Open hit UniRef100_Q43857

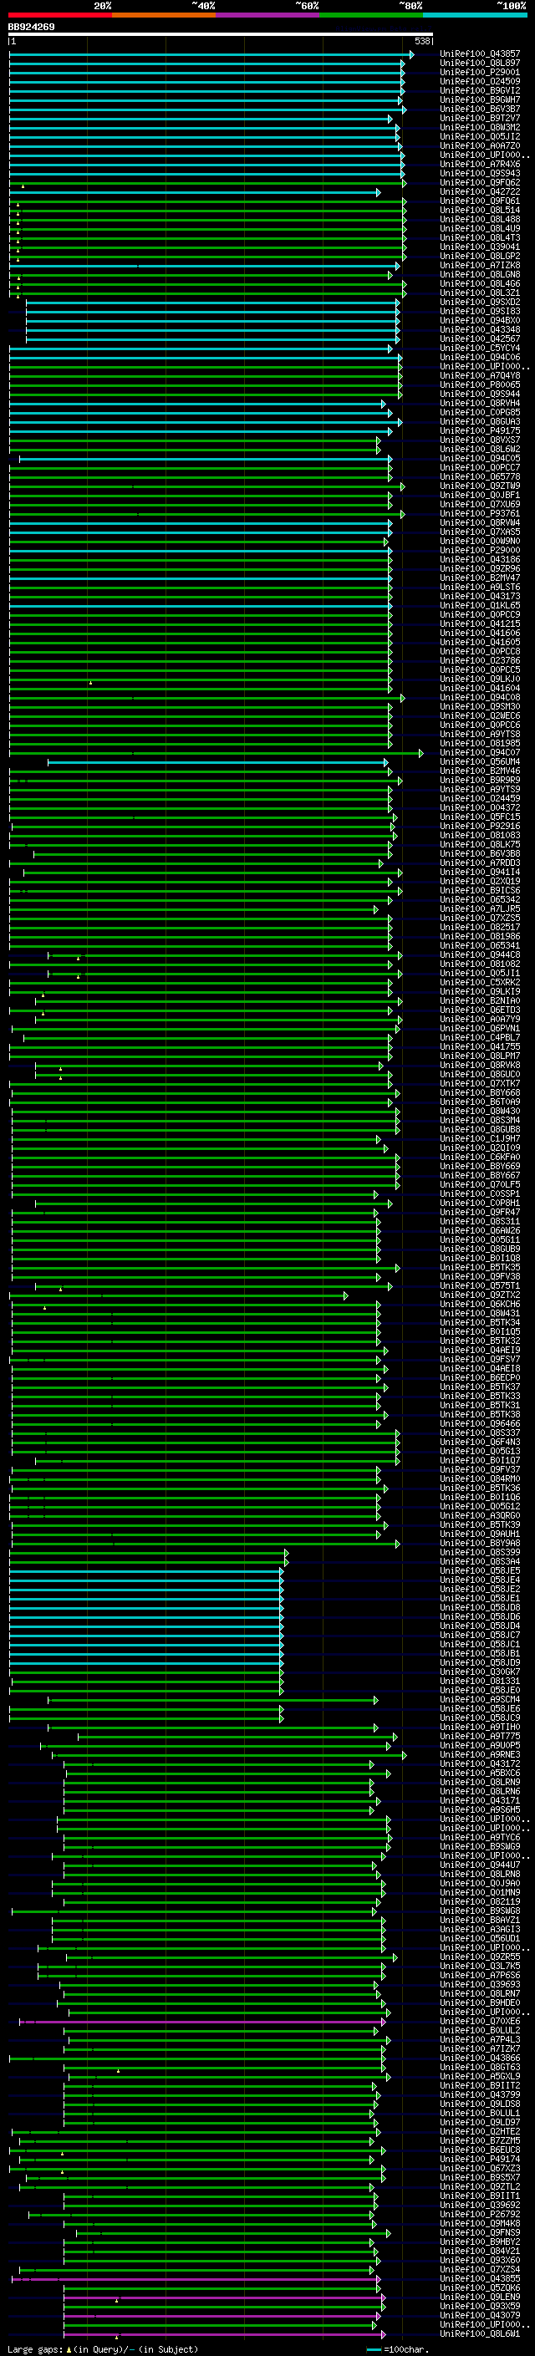(479, 54)
